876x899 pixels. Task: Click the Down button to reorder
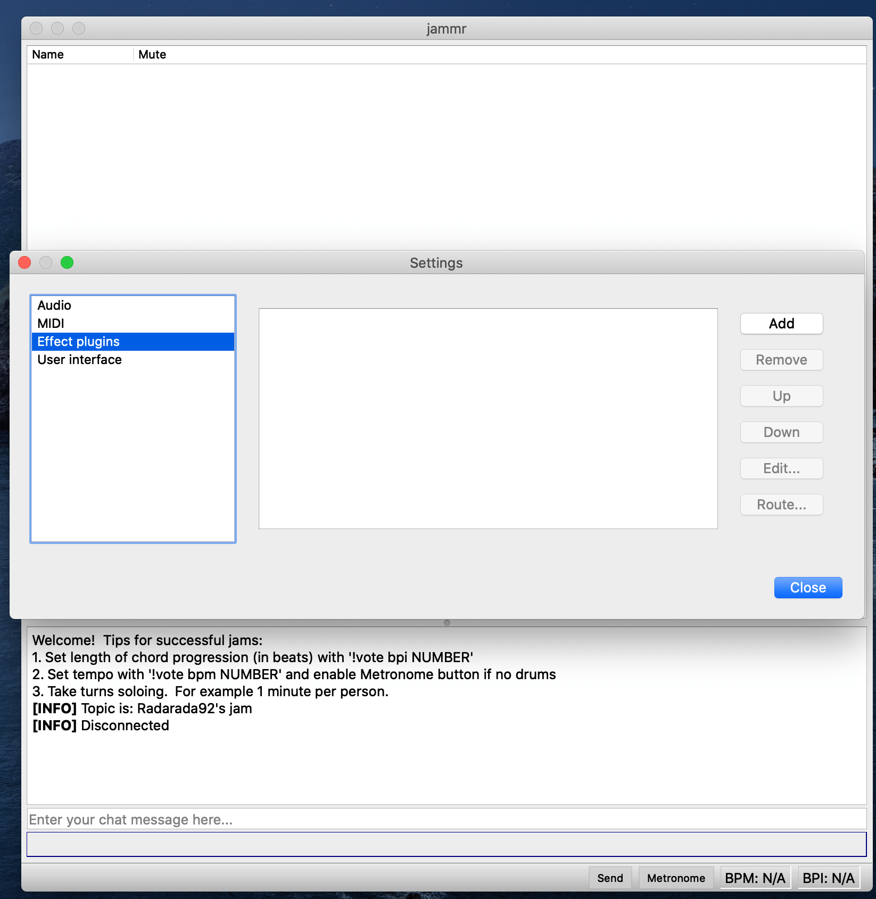coord(781,432)
